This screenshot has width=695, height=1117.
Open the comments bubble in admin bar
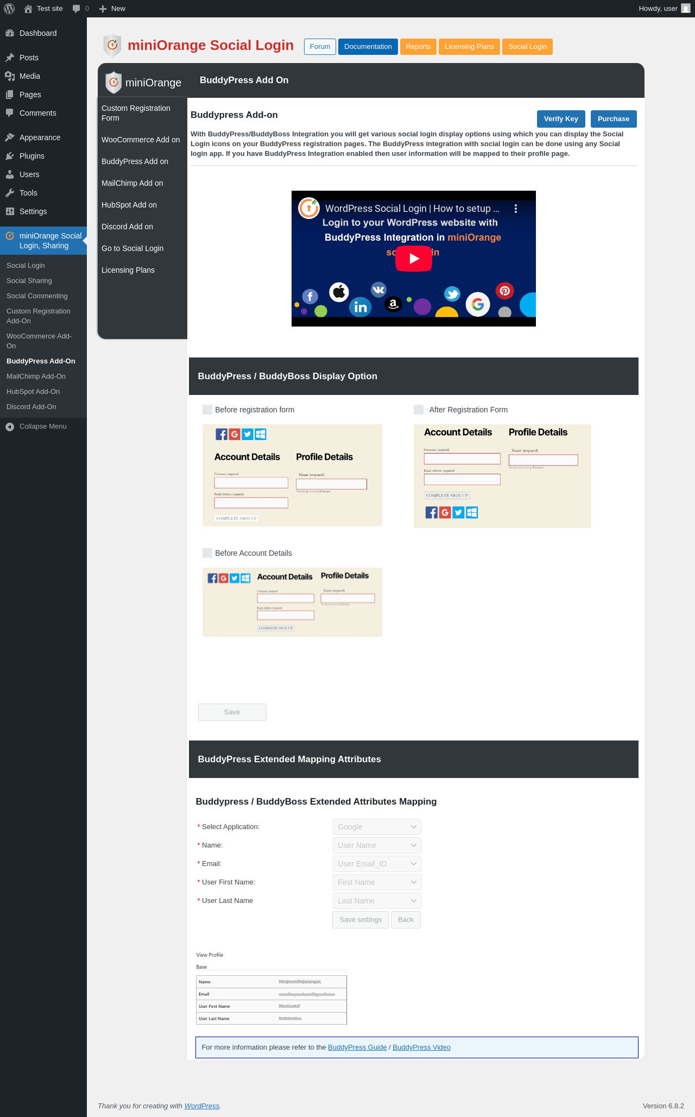tap(76, 9)
